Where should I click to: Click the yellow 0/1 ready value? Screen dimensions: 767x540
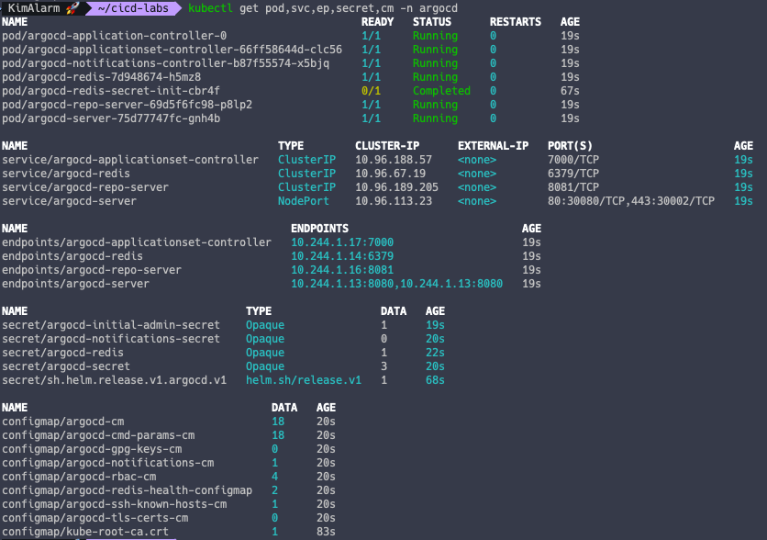tap(371, 91)
